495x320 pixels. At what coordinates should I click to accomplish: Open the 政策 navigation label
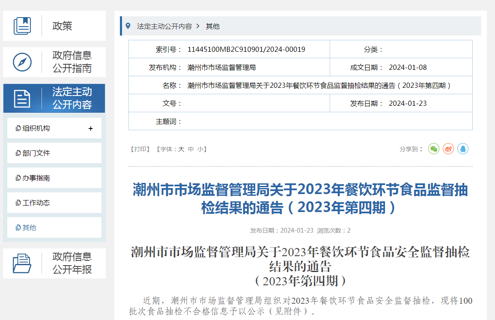click(x=63, y=26)
